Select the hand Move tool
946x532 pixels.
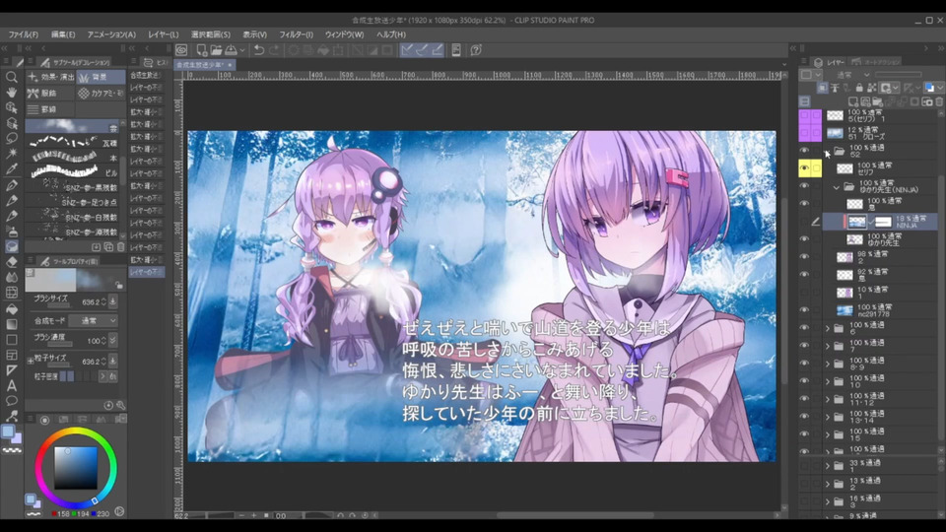click(11, 93)
